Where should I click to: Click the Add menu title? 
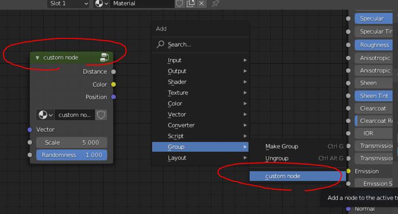tap(161, 29)
